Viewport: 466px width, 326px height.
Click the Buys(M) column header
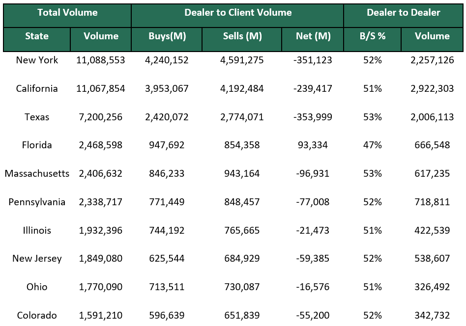[167, 36]
